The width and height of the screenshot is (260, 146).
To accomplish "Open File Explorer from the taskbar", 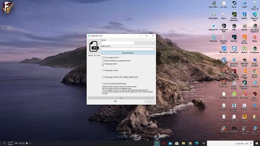I will point(183,143).
